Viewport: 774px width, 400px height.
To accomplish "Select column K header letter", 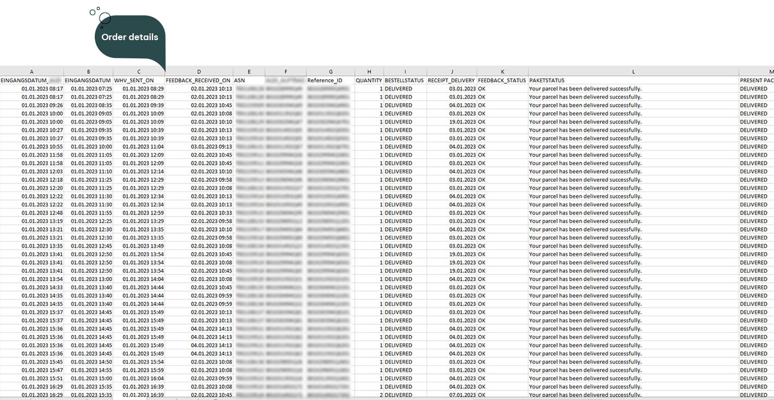I will click(502, 72).
